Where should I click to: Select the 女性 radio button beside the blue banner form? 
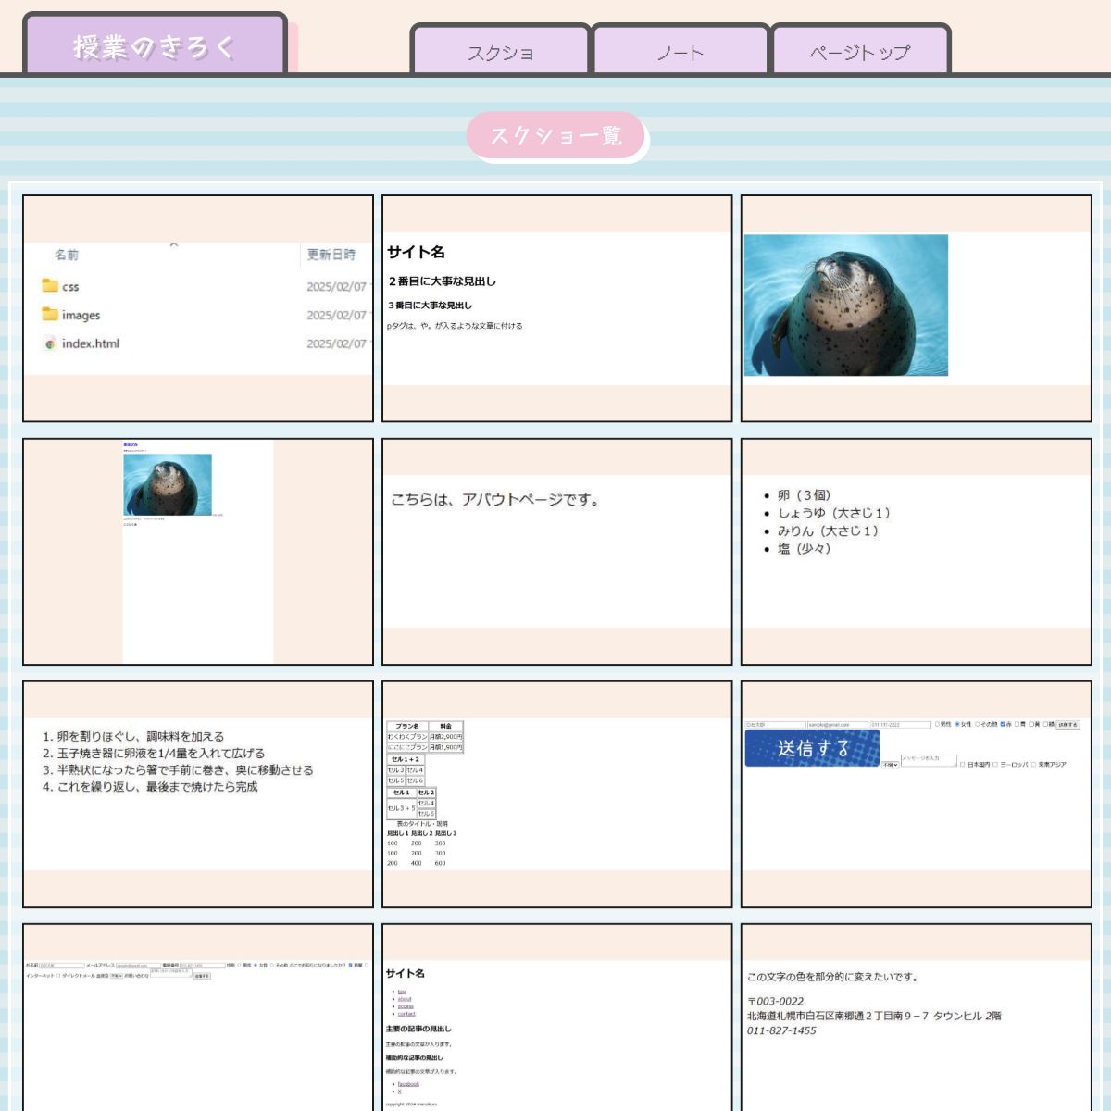pyautogui.click(x=957, y=725)
